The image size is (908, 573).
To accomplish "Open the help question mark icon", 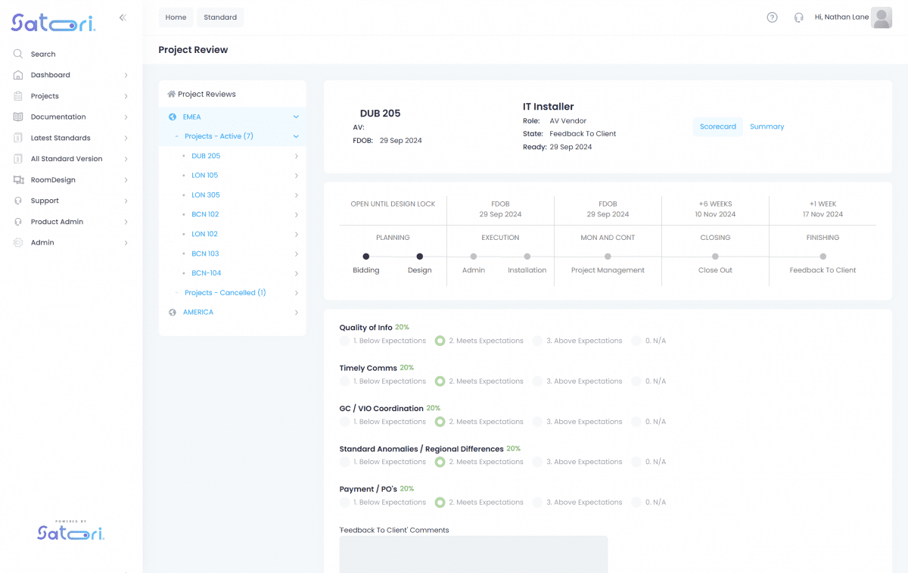I will click(772, 17).
